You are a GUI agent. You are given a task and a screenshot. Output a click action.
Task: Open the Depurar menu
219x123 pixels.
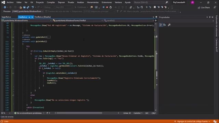click(x=61, y=2)
